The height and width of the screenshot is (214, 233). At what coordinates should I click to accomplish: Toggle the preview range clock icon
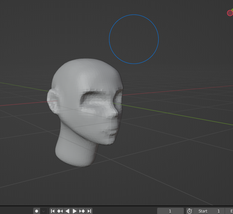pos(189,211)
